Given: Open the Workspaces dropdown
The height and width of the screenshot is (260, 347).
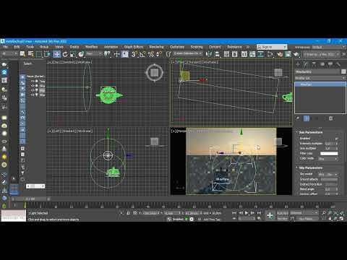Looking at the screenshot, I should click(329, 47).
